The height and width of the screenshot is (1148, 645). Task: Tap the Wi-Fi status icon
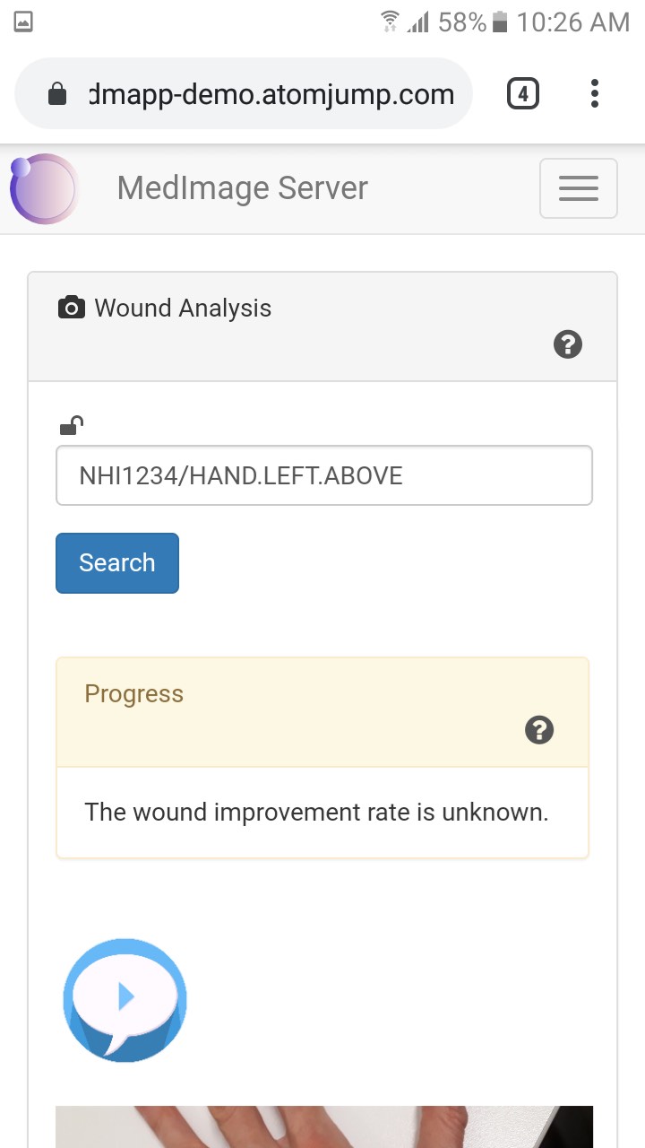[390, 22]
